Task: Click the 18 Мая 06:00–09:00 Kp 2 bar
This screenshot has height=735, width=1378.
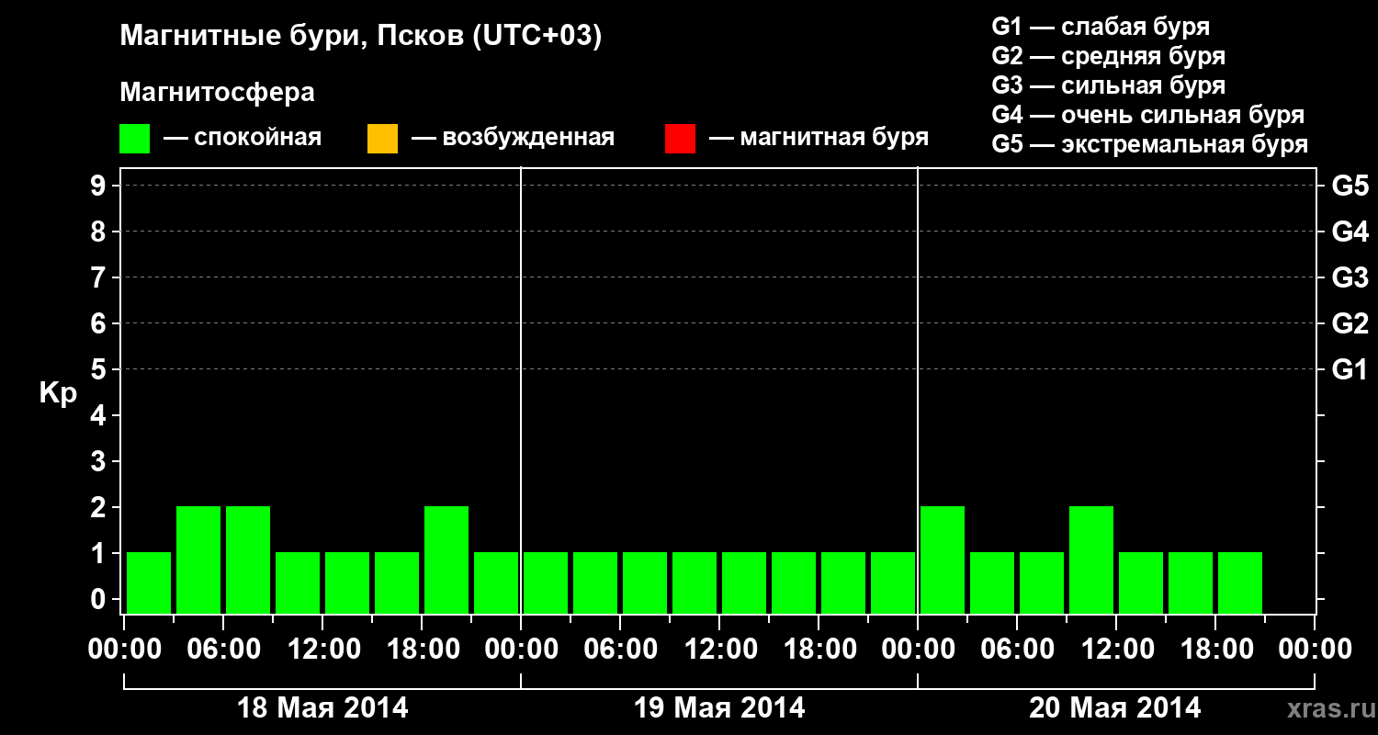Action: (x=248, y=560)
